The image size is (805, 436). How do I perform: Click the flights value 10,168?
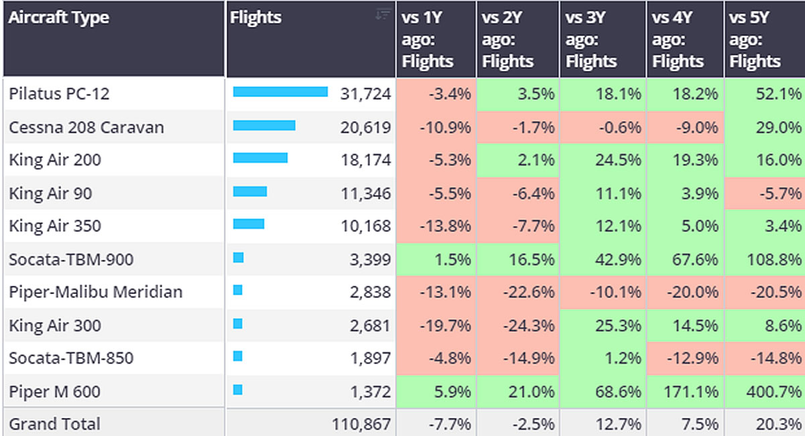coord(365,226)
